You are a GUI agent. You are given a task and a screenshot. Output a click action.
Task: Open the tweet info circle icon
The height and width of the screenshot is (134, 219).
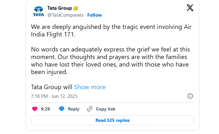[x=190, y=96]
